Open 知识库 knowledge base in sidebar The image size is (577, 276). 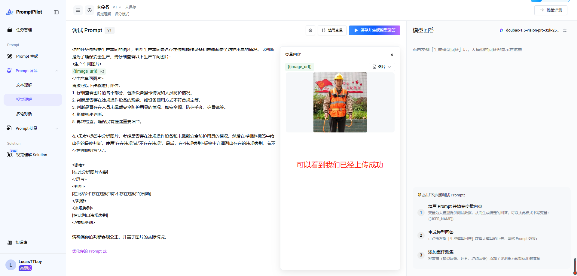pyautogui.click(x=21, y=242)
